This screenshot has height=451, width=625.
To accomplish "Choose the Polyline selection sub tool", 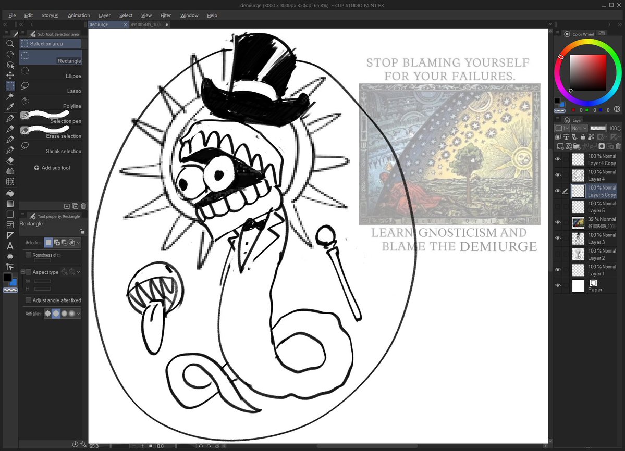I will coord(51,103).
